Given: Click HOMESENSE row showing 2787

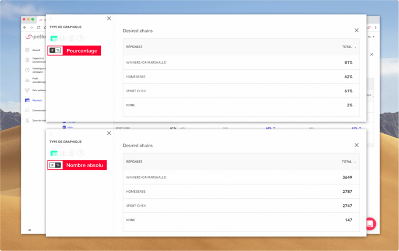Looking at the screenshot, I should click(x=241, y=192).
